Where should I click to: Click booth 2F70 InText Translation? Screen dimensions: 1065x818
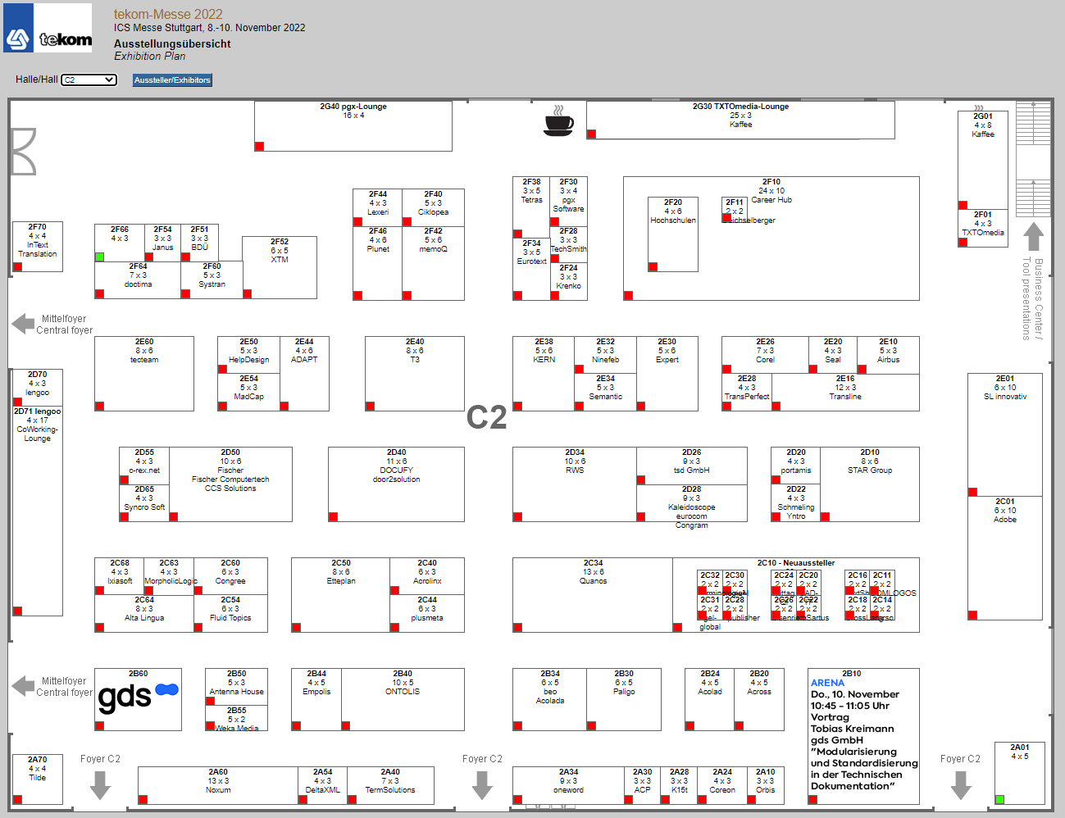[x=38, y=247]
